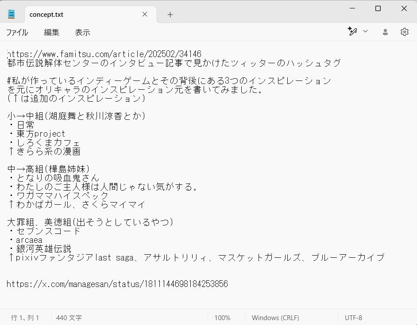This screenshot has width=417, height=325.
Task: Click the line starting ↑pixivファンタジア last saga
Action: click(196, 257)
